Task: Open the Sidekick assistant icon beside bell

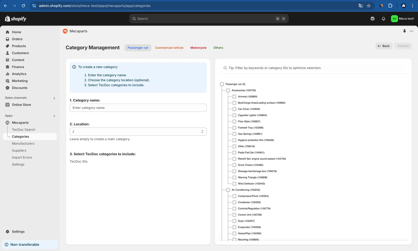Action: pos(373,19)
